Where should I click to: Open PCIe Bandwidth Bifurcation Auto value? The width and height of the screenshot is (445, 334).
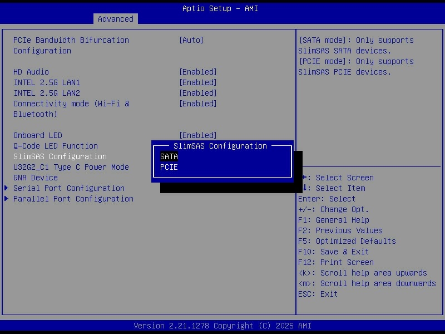pyautogui.click(x=191, y=40)
